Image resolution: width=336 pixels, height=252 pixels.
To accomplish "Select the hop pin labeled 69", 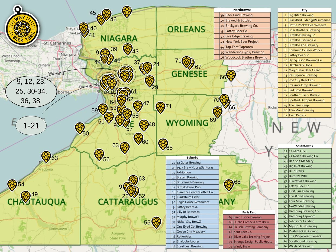I will pos(217,112).
